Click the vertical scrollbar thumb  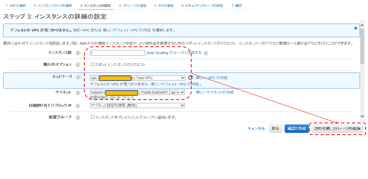click(x=362, y=46)
